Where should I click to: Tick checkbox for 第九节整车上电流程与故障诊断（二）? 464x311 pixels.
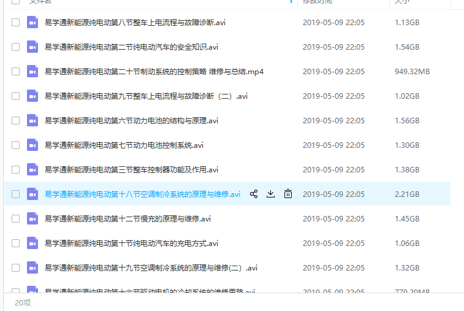pyautogui.click(x=16, y=96)
